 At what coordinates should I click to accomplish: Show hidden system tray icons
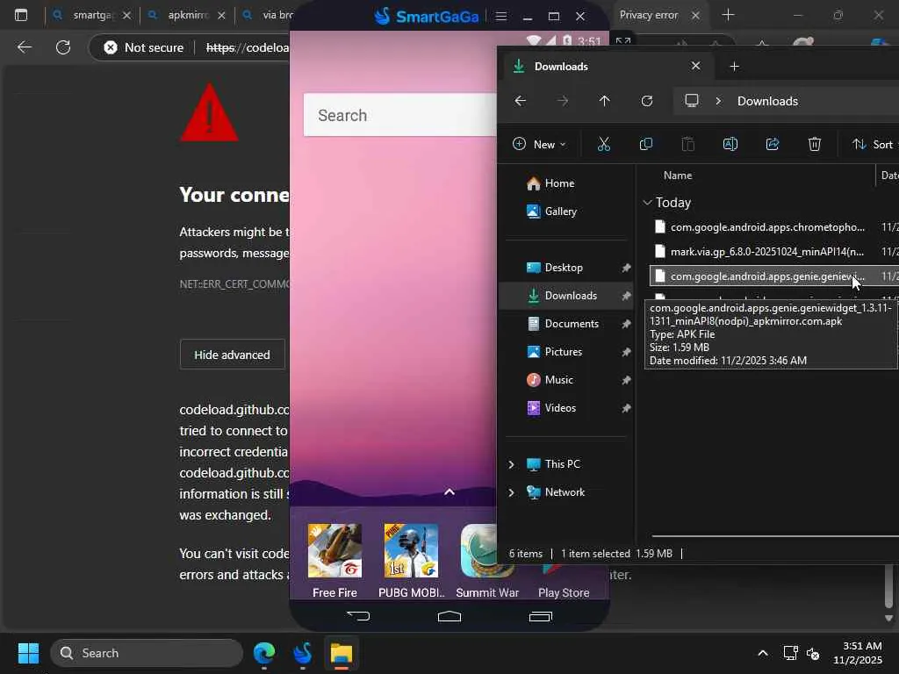coord(763,653)
